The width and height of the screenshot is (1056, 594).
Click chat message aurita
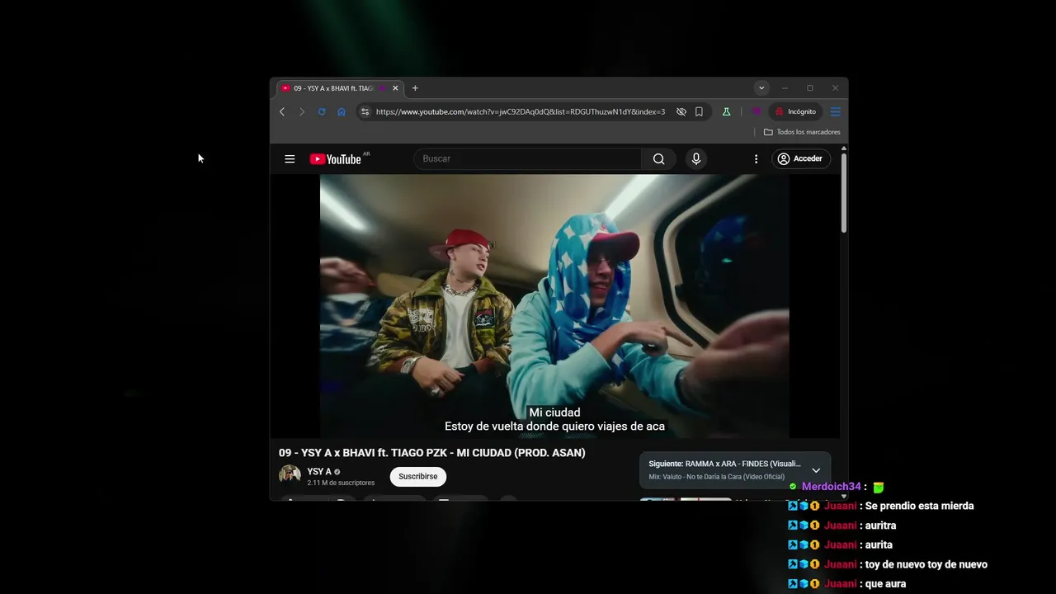coord(879,544)
